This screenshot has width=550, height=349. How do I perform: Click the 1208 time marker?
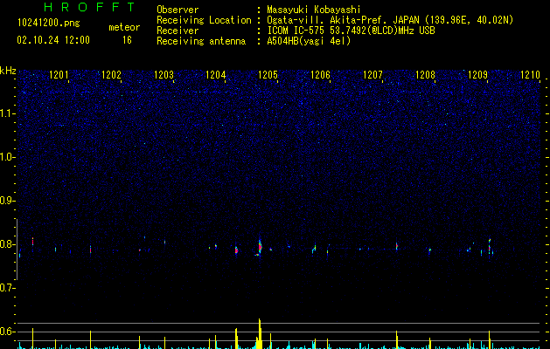point(425,75)
